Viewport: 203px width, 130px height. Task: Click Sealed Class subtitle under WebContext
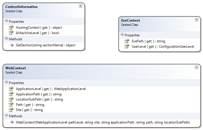pos(14,73)
